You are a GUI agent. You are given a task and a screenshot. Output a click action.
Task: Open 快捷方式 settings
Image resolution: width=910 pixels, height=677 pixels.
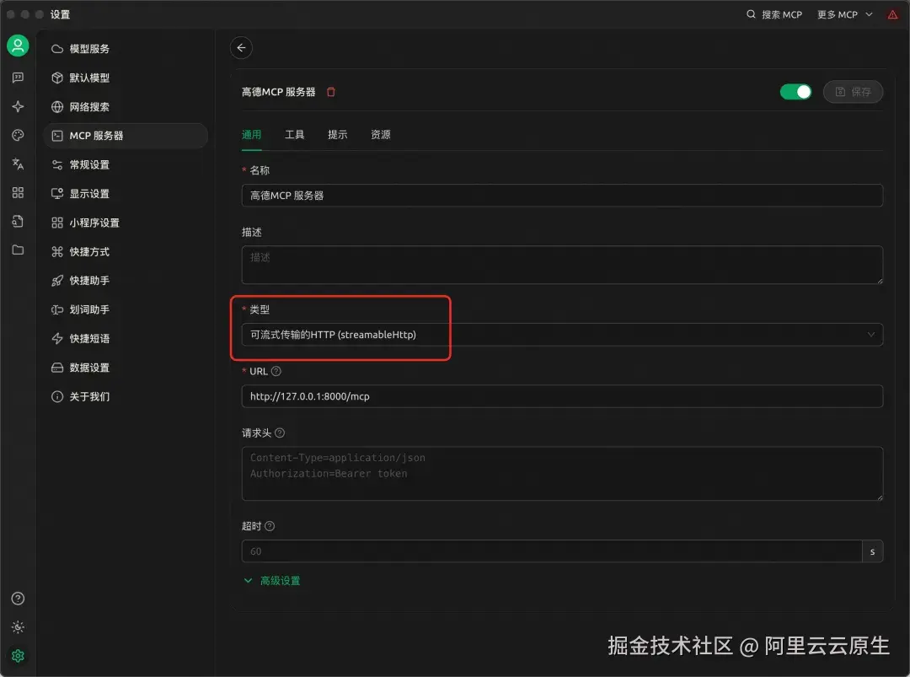click(x=126, y=252)
